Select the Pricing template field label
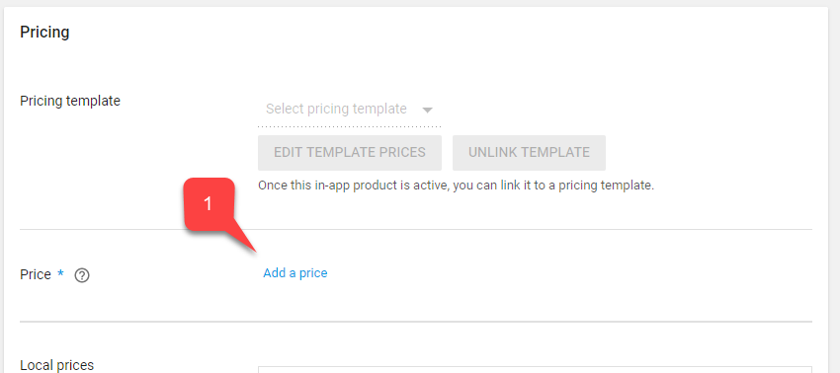840x373 pixels. (x=70, y=101)
